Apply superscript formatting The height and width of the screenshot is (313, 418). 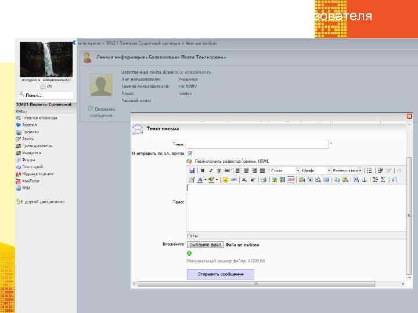253,180
